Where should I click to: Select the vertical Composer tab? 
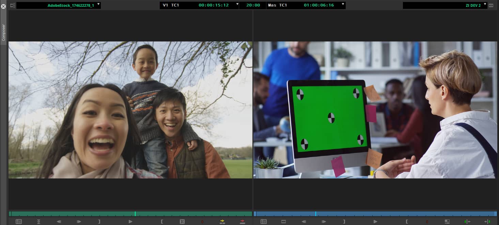click(x=3, y=32)
